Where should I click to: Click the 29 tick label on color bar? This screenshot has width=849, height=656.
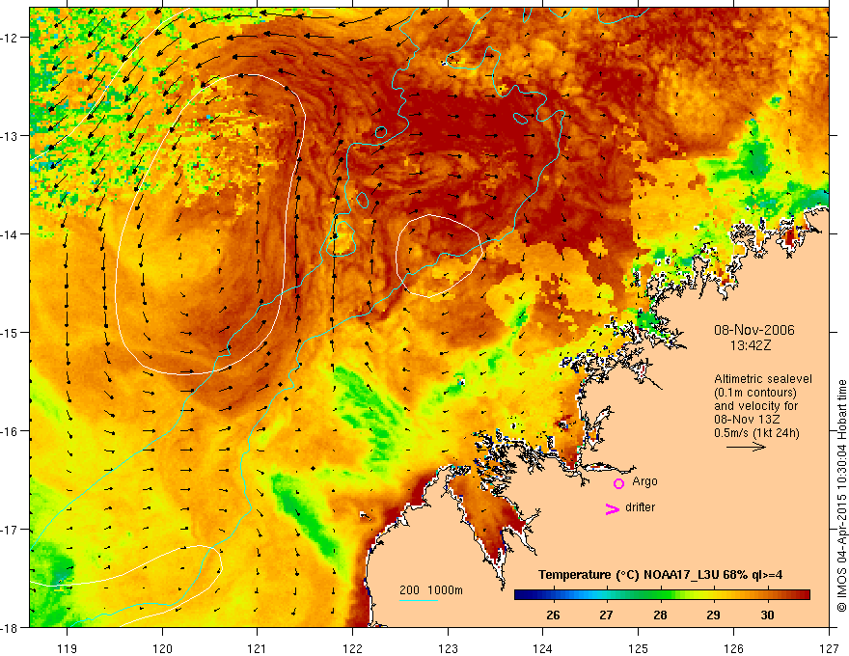click(x=714, y=615)
